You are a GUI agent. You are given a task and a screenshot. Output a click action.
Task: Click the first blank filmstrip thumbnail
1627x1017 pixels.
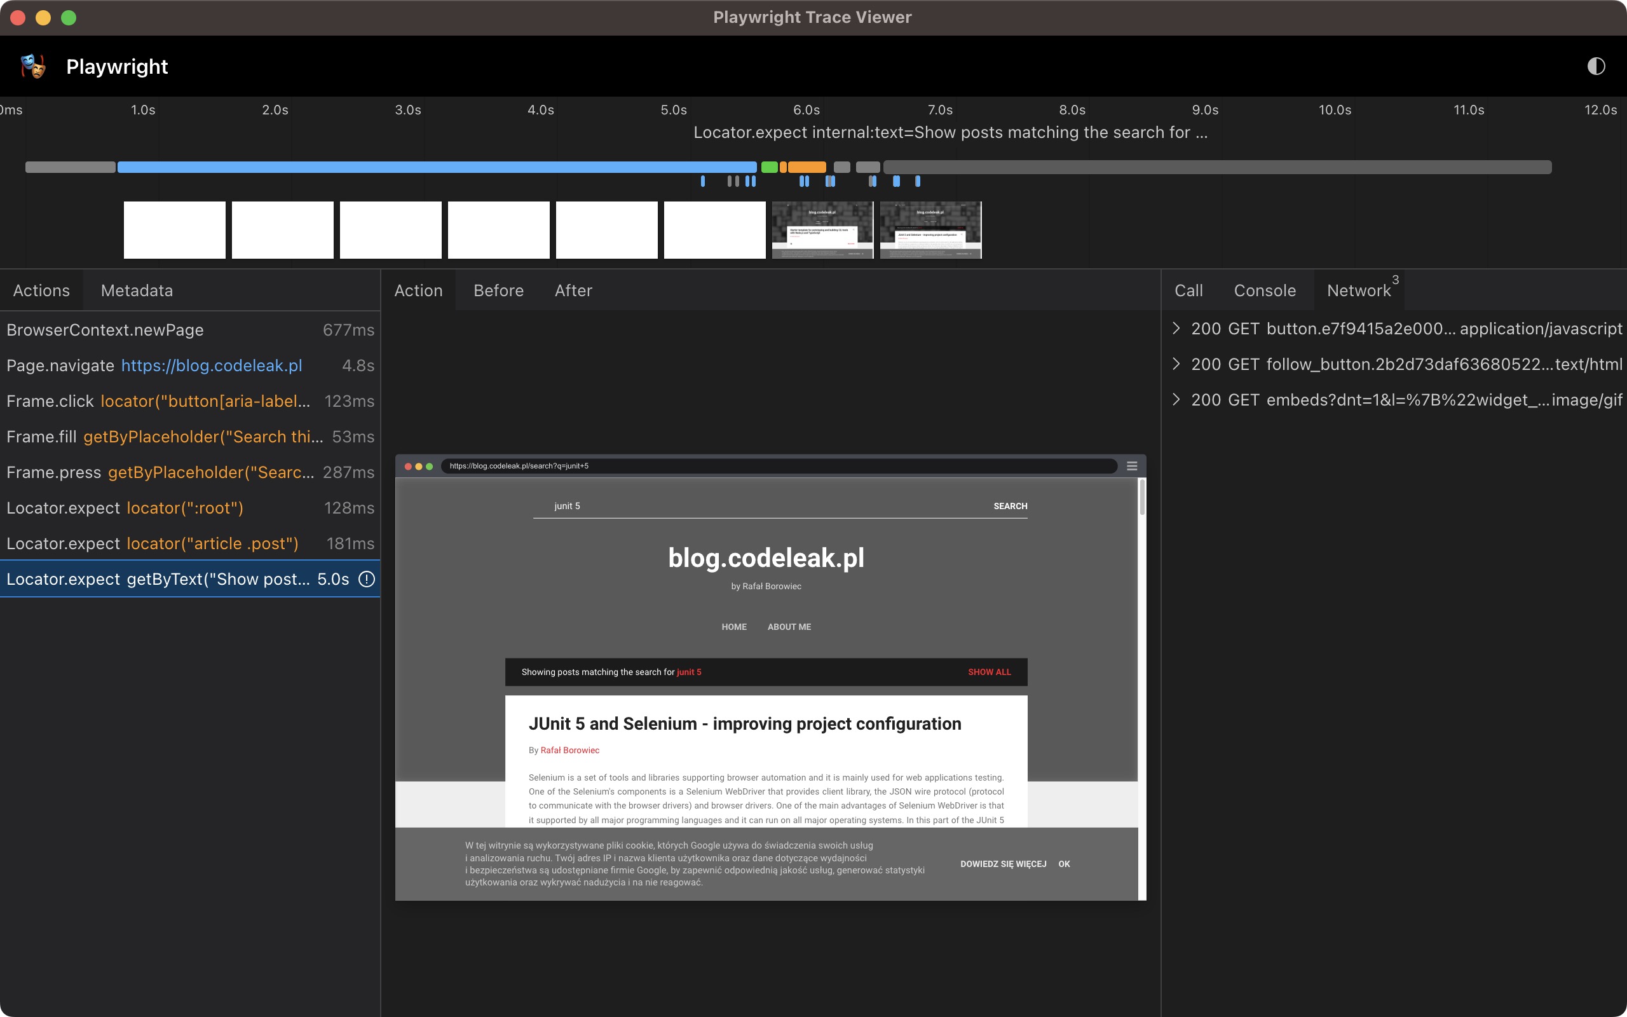(175, 229)
